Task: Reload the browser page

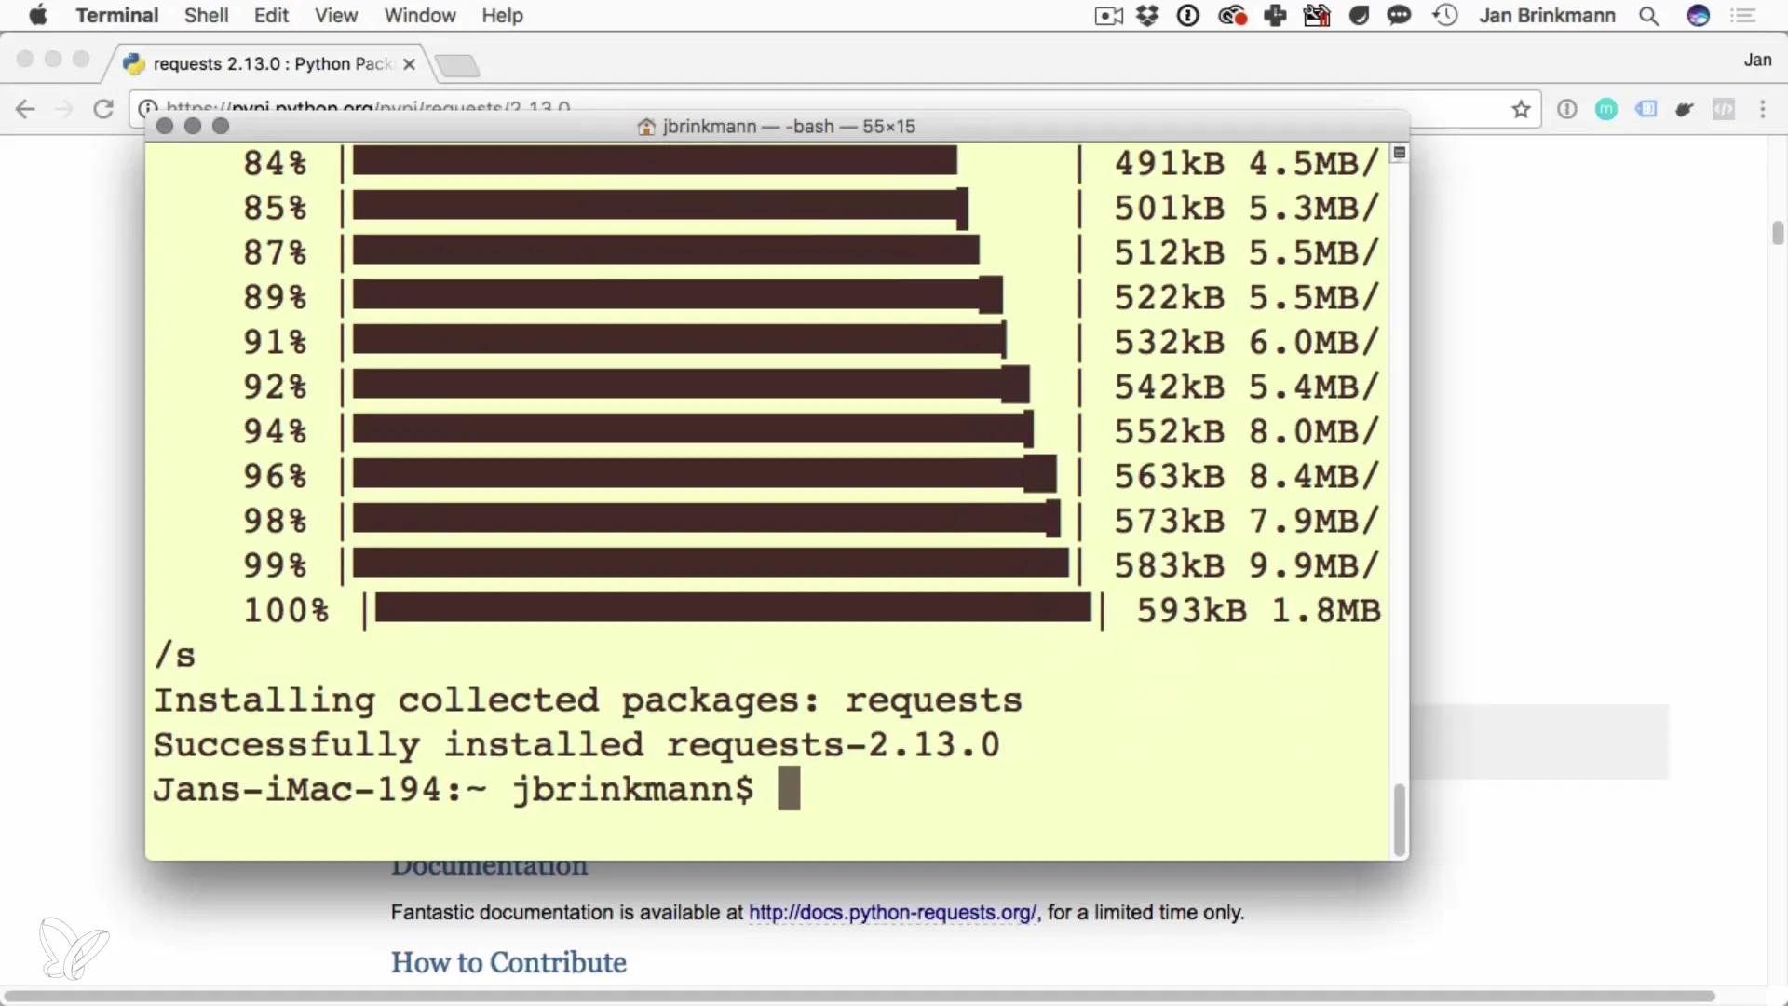Action: [x=103, y=109]
